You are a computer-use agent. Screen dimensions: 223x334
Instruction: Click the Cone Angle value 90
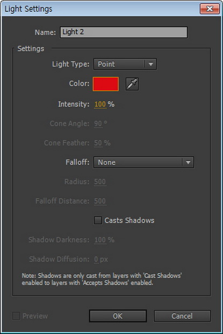(98, 123)
